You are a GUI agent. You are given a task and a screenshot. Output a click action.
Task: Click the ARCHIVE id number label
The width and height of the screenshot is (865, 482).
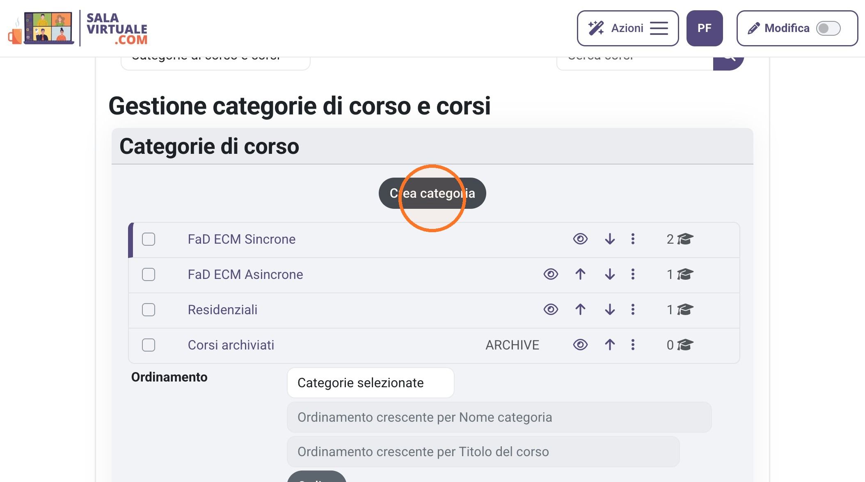pos(512,345)
